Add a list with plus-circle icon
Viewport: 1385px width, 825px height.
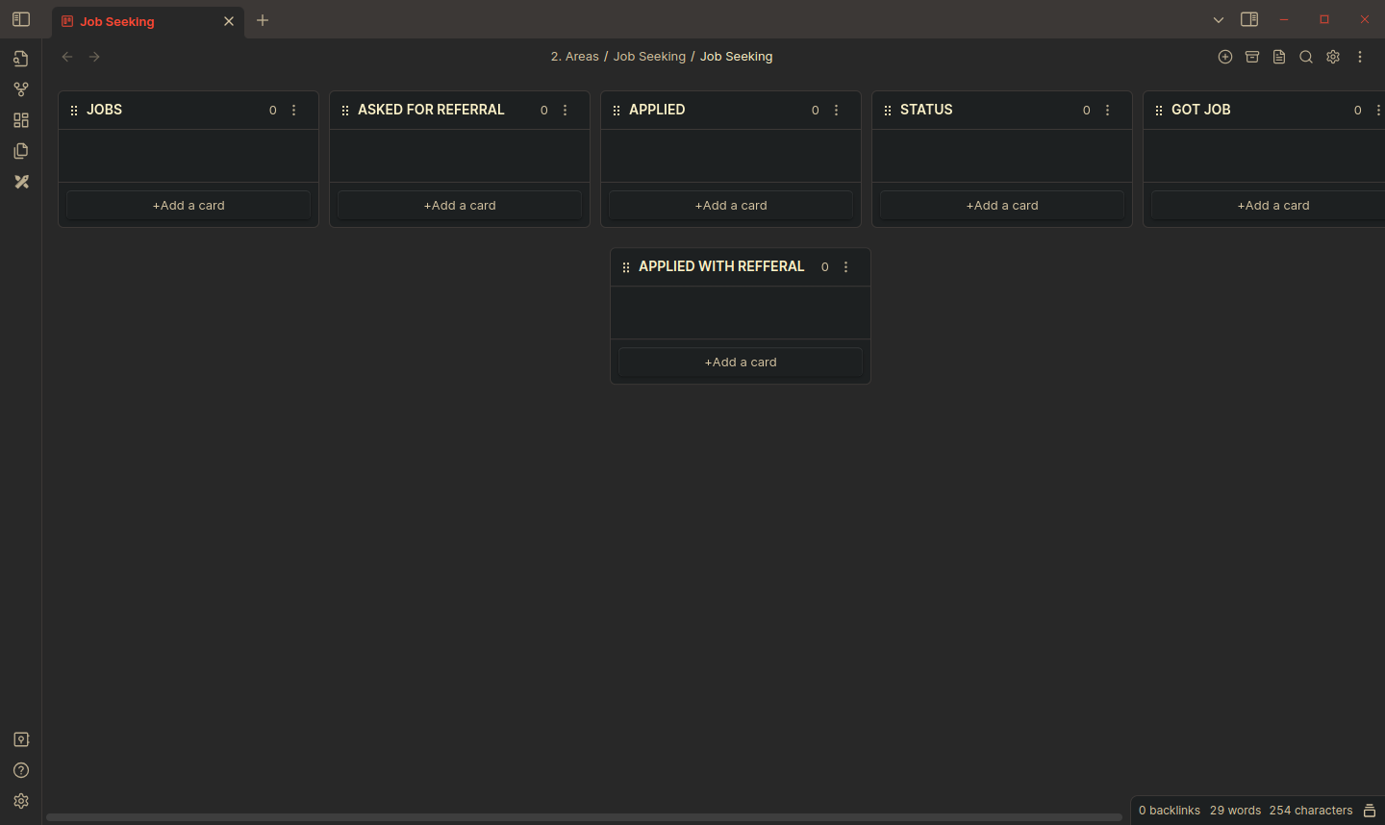click(x=1225, y=57)
